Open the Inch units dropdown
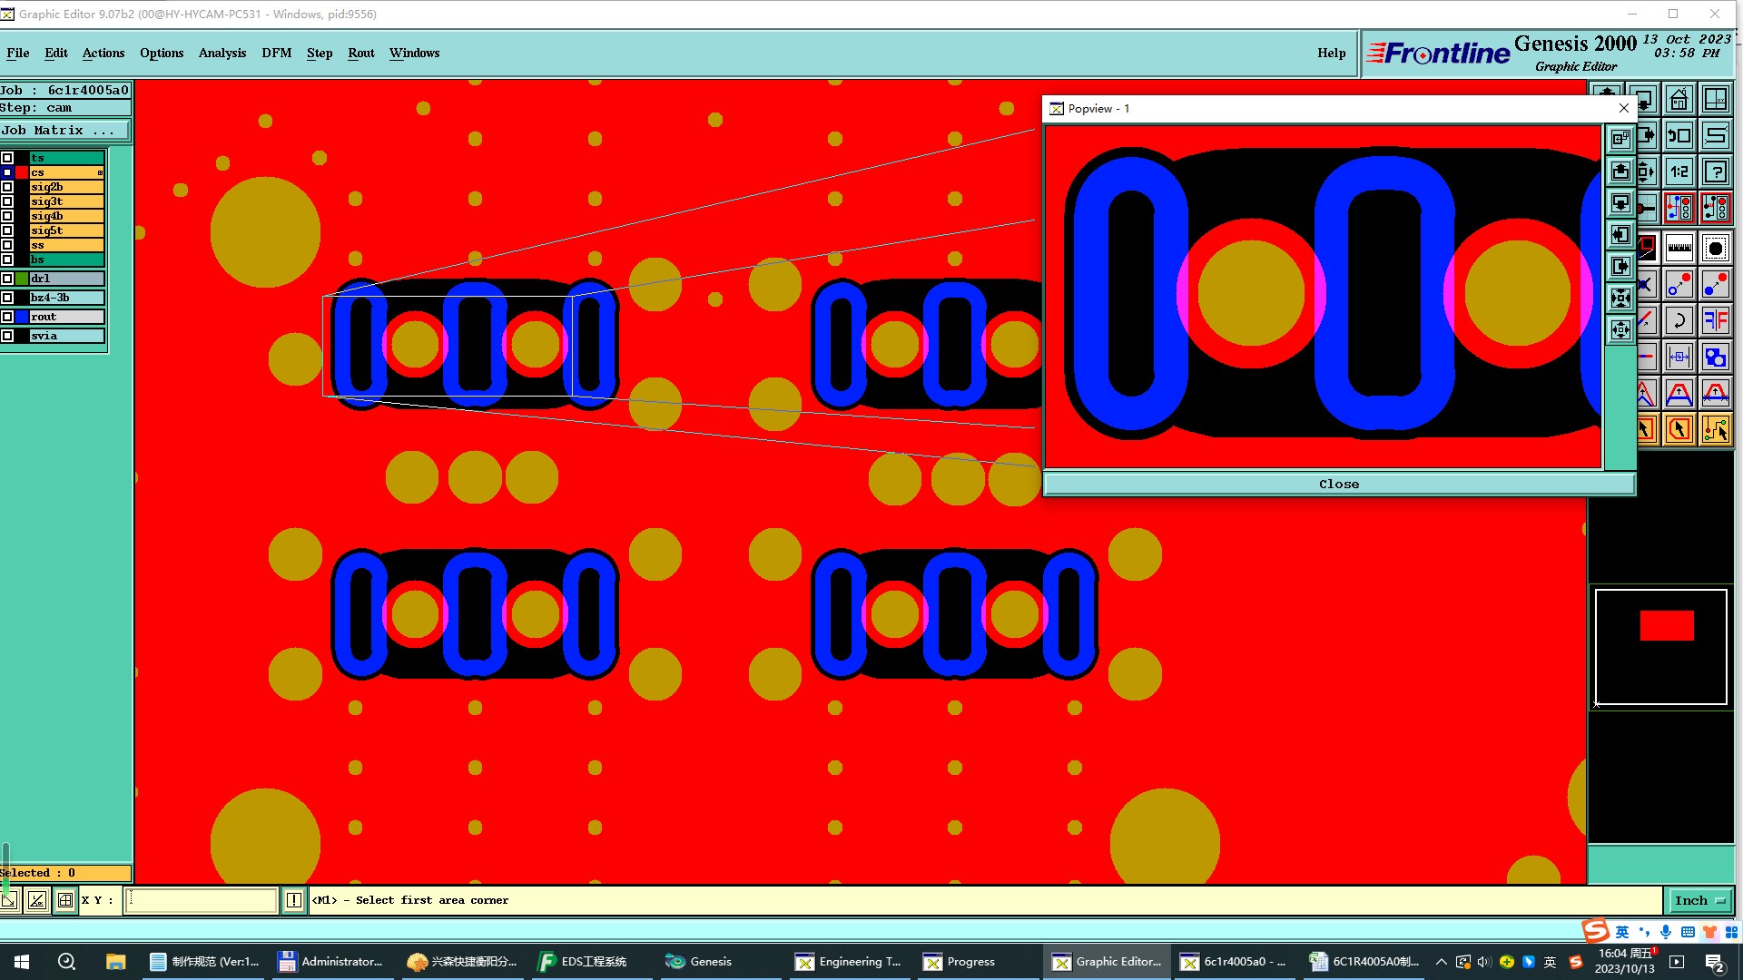Image resolution: width=1743 pixels, height=980 pixels. point(1699,900)
